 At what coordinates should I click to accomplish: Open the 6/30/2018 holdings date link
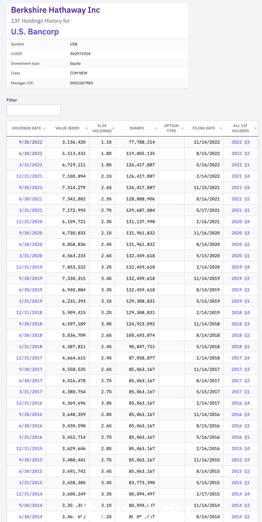pyautogui.click(x=30, y=335)
